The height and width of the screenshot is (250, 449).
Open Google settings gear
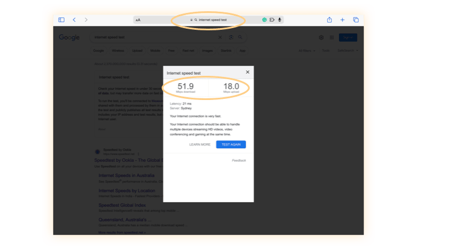coord(321,38)
